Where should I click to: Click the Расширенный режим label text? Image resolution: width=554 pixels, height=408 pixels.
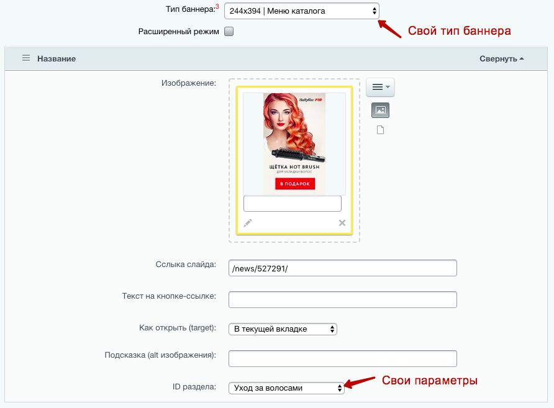point(178,32)
